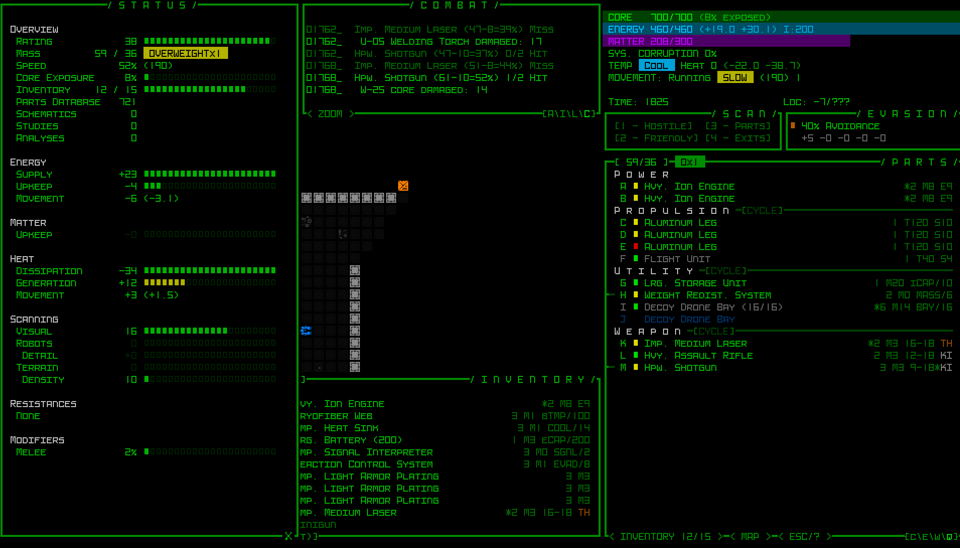
Task: Click CYCLE next to Propulsion
Action: click(762, 210)
